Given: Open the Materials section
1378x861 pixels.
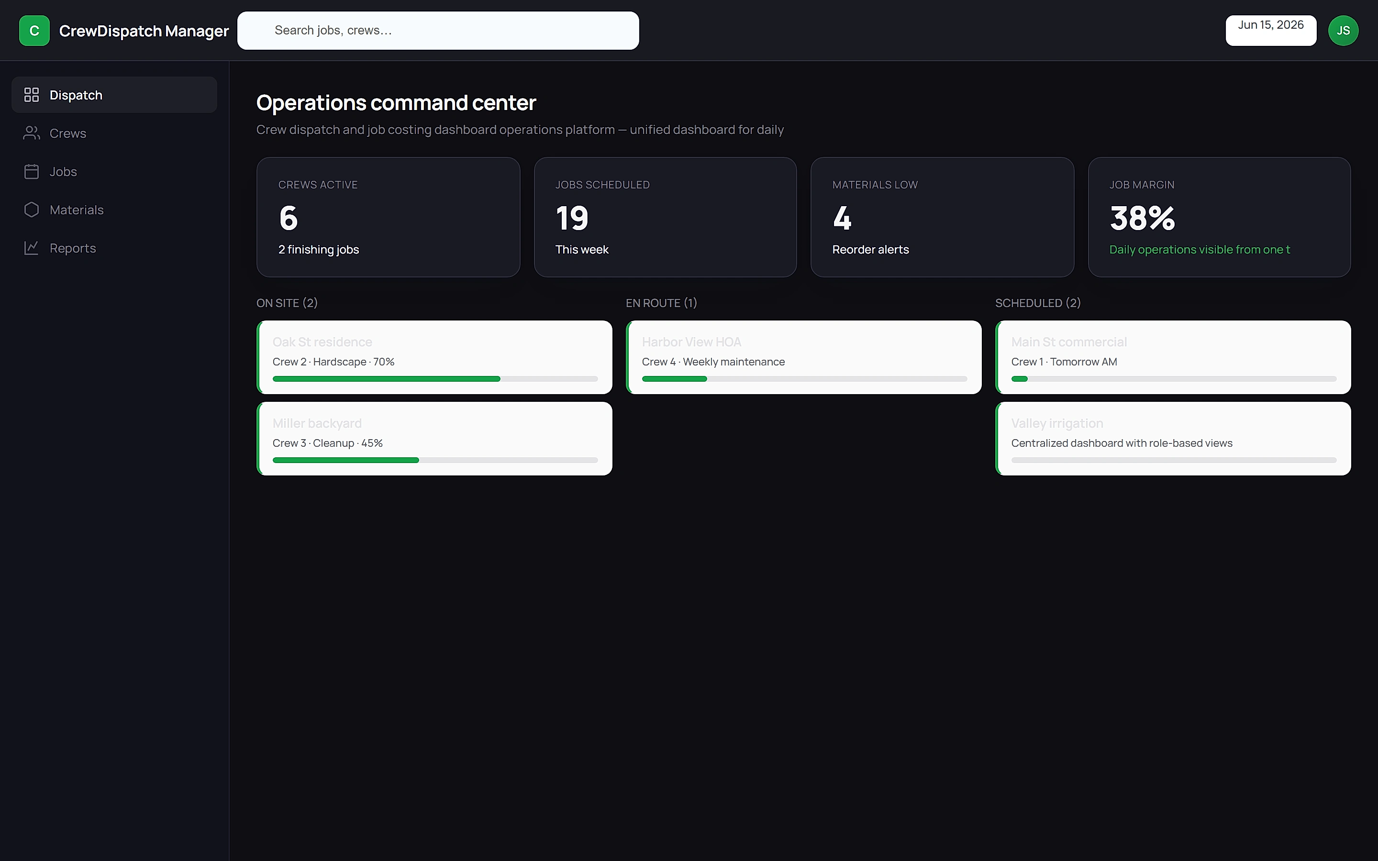Looking at the screenshot, I should pos(114,210).
